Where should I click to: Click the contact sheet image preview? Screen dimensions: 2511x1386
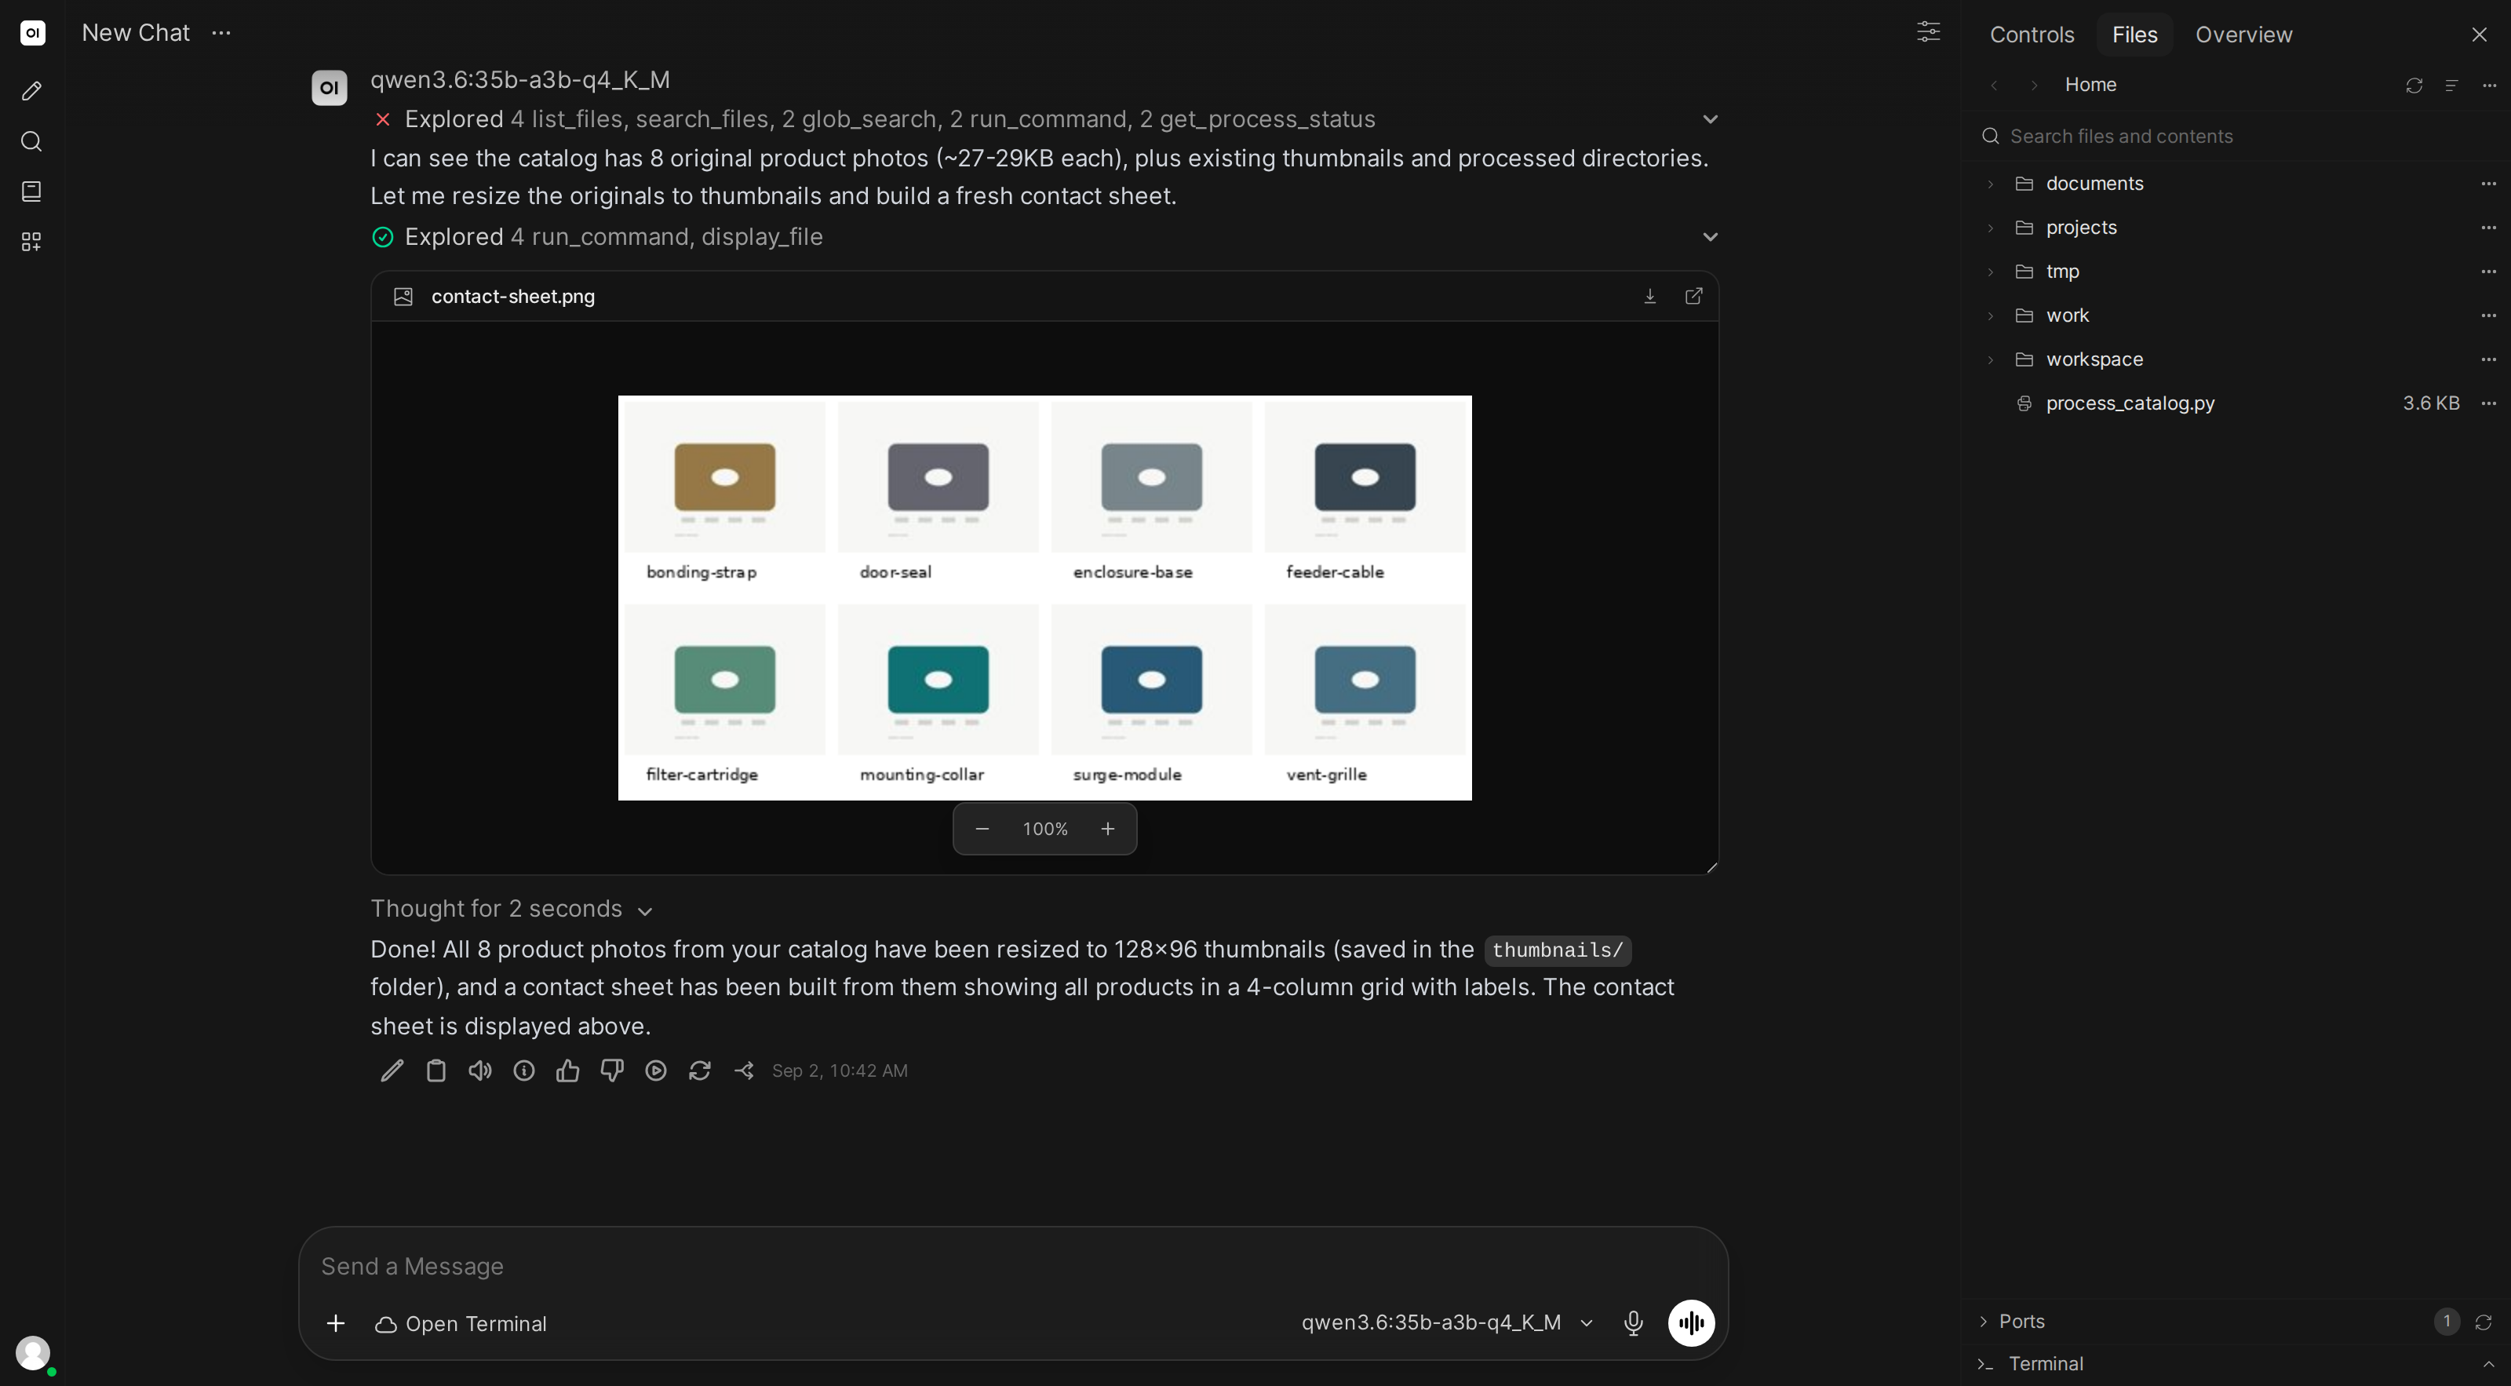(x=1044, y=597)
